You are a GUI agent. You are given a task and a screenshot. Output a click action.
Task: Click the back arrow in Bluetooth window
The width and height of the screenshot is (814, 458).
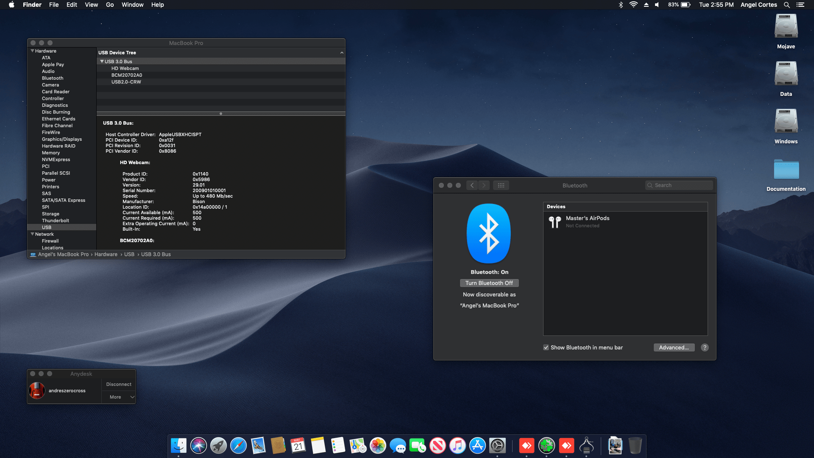472,185
